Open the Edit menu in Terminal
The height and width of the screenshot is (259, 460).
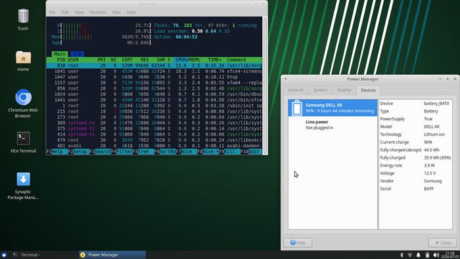pos(65,12)
